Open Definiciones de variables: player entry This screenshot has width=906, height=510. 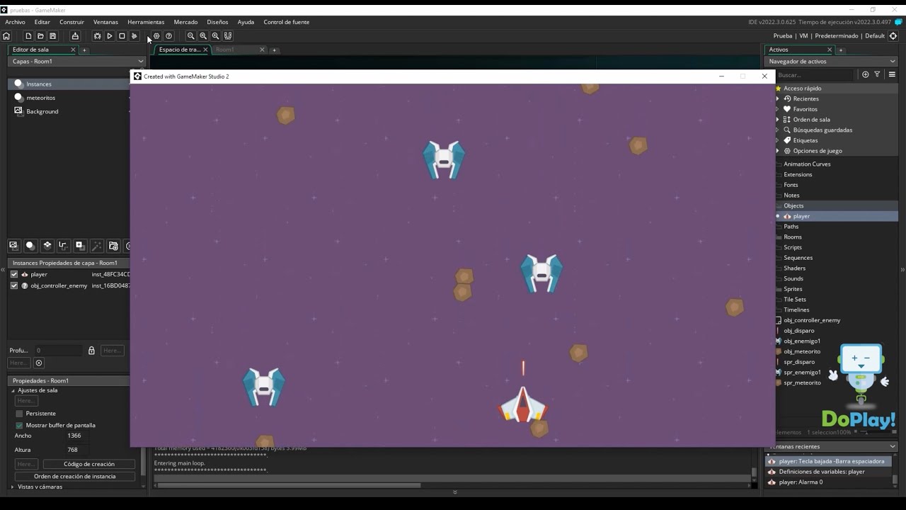coord(822,472)
